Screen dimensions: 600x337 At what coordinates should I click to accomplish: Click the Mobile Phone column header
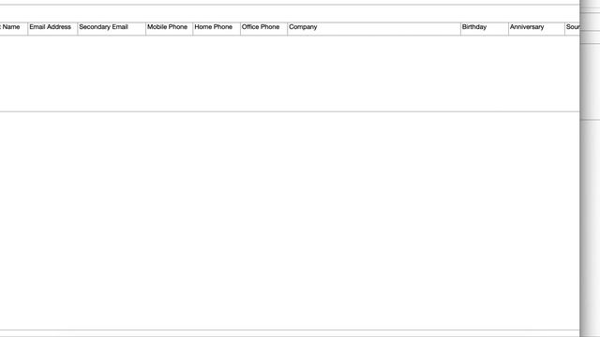coord(170,29)
